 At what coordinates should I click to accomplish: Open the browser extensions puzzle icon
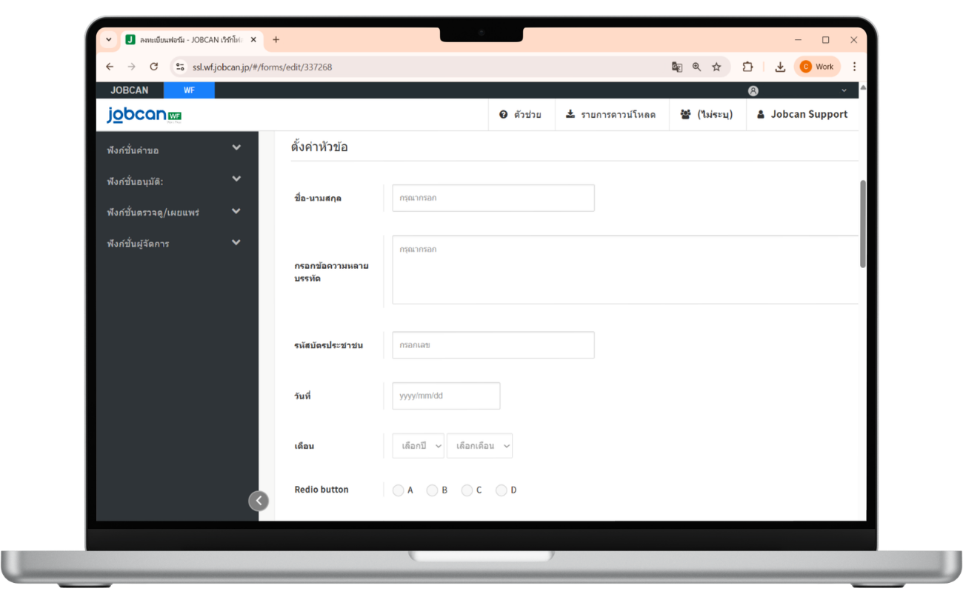coord(747,67)
